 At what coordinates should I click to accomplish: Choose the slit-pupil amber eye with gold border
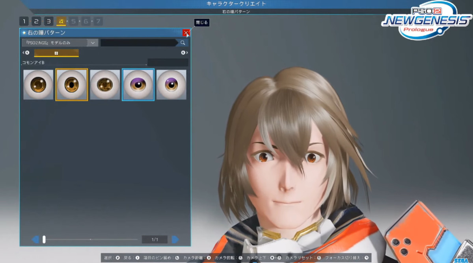tap(71, 85)
